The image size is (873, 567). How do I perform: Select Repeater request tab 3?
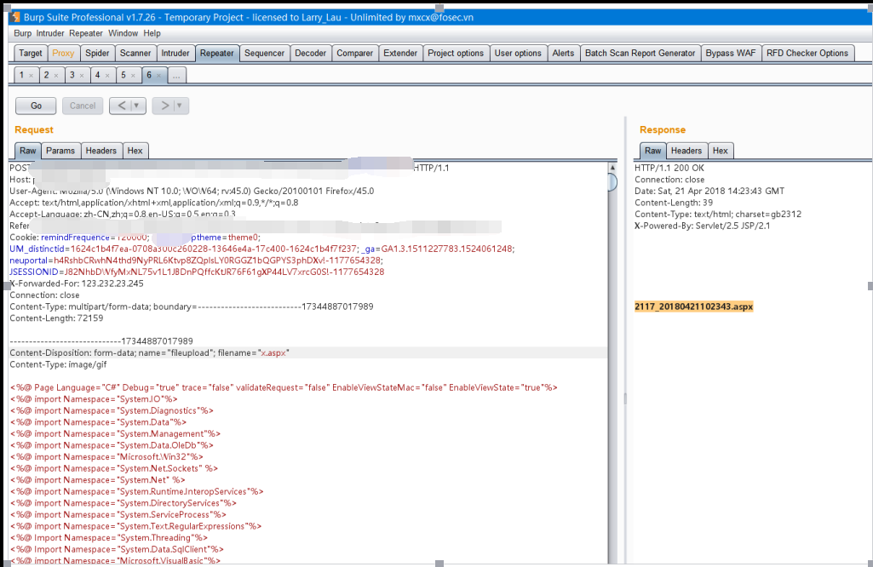tap(72, 75)
